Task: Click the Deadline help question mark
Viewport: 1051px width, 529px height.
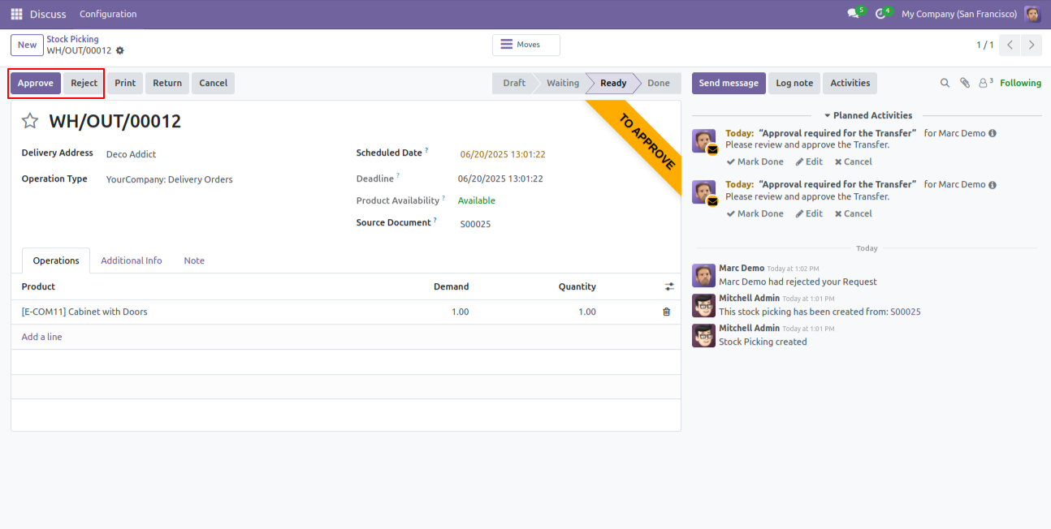Action: (398, 176)
